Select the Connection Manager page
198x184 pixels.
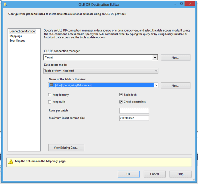pos(22,31)
